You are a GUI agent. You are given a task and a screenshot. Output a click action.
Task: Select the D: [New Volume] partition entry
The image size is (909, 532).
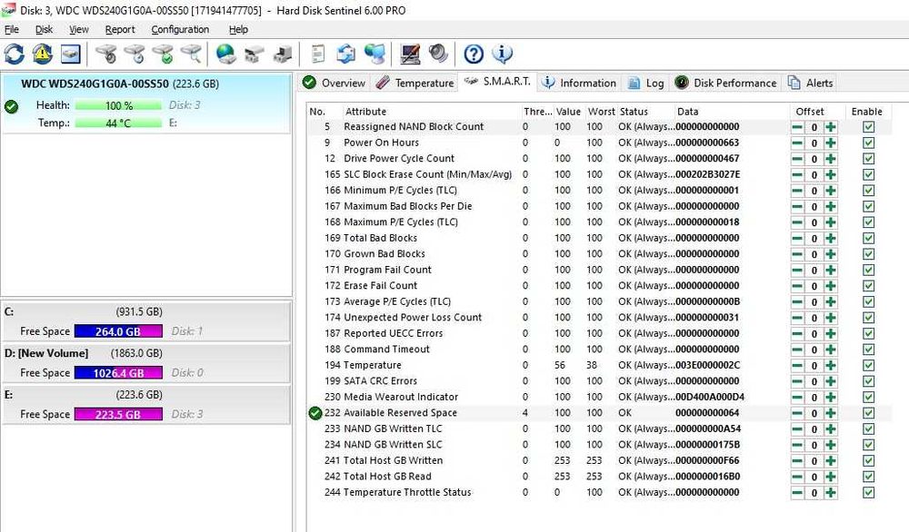pyautogui.click(x=146, y=363)
